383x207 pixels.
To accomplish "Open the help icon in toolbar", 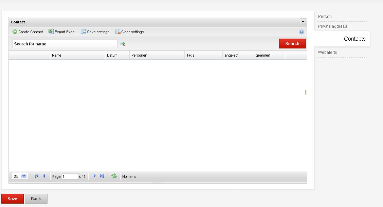I will click(x=302, y=32).
